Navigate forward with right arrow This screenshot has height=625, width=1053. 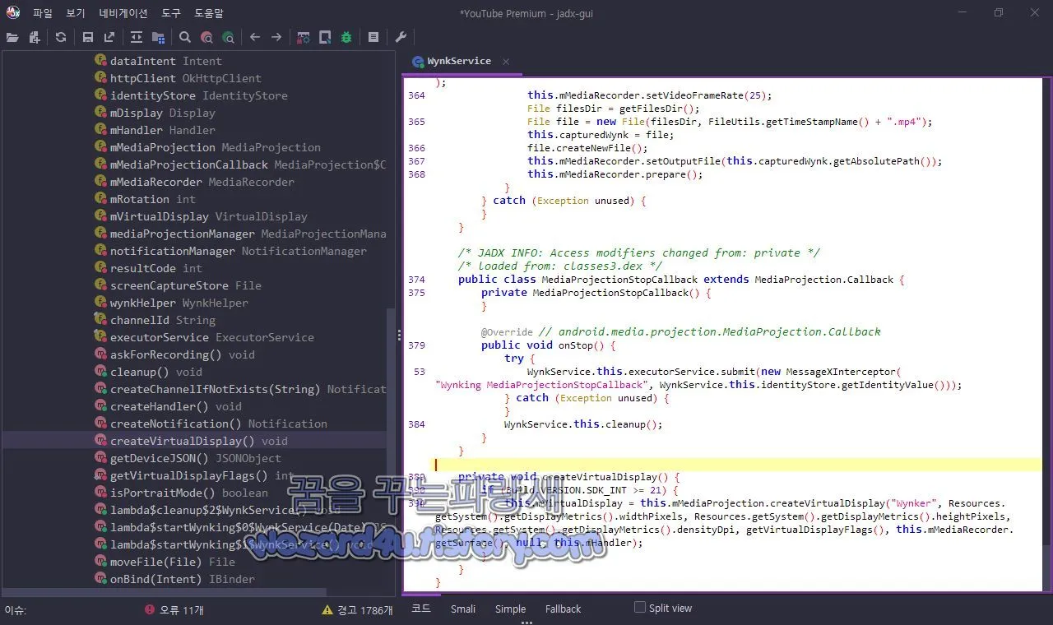276,37
